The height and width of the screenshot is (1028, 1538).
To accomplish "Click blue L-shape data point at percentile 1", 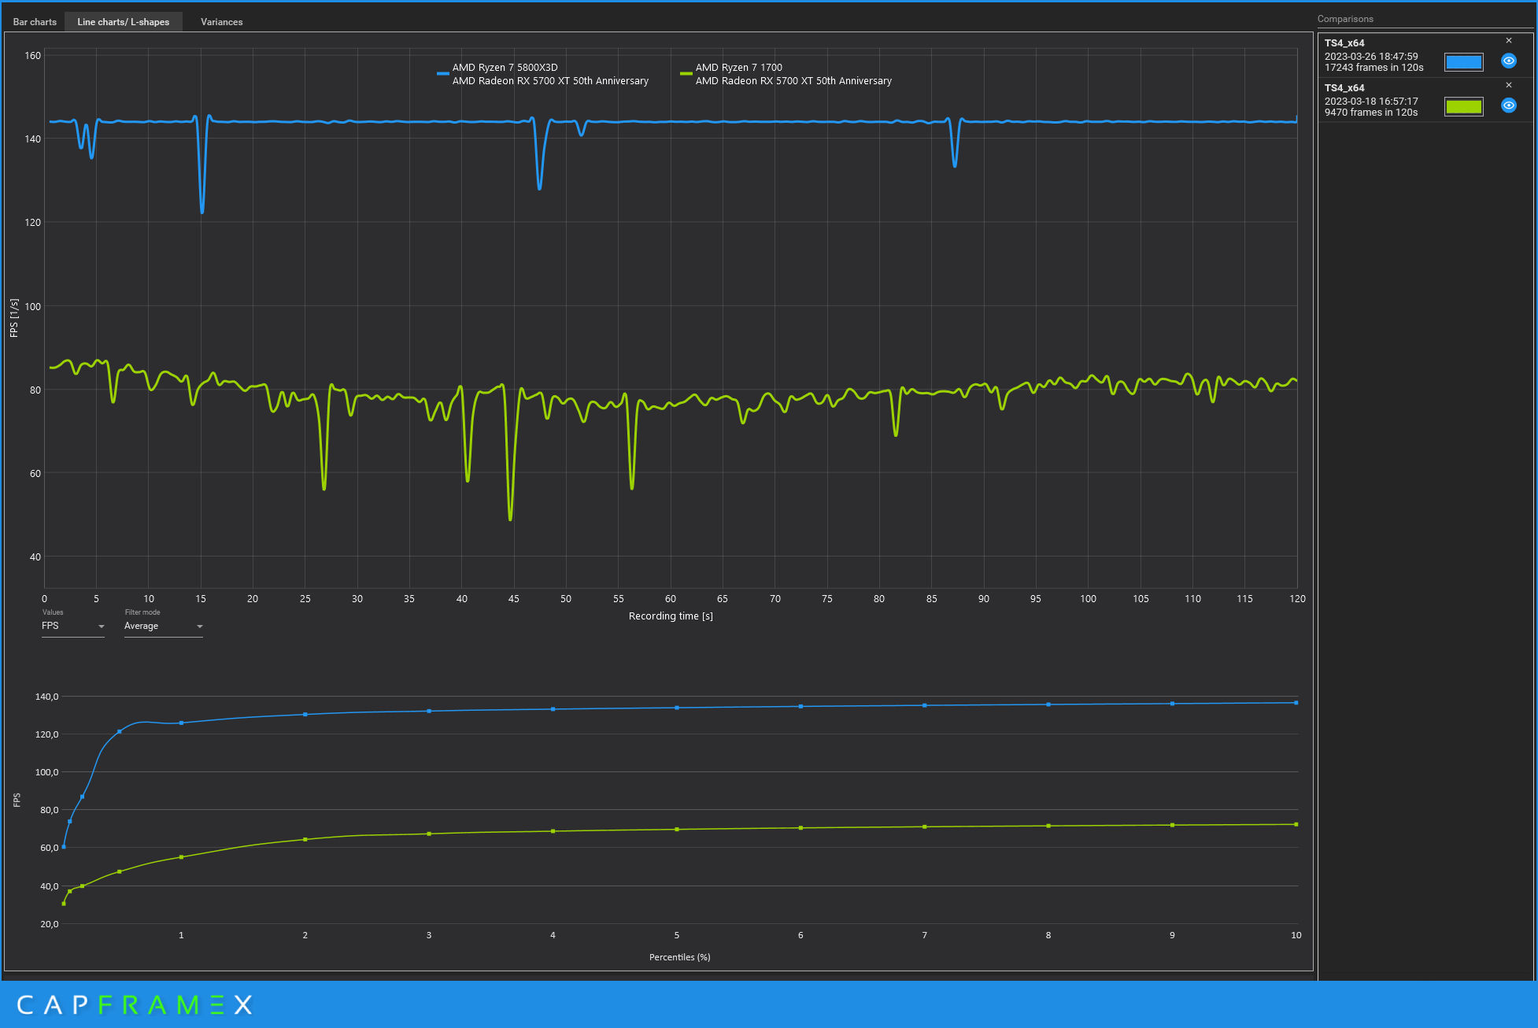I will [x=181, y=723].
